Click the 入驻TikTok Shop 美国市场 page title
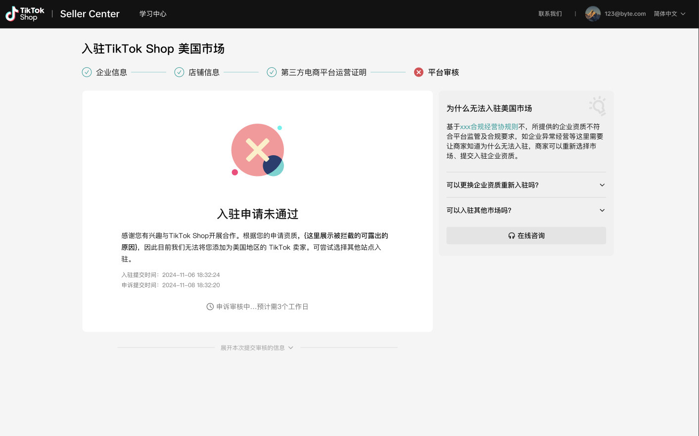The width and height of the screenshot is (699, 436). click(153, 48)
